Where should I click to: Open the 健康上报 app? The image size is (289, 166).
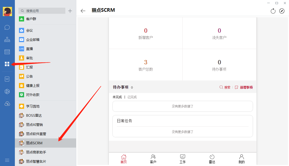46,86
